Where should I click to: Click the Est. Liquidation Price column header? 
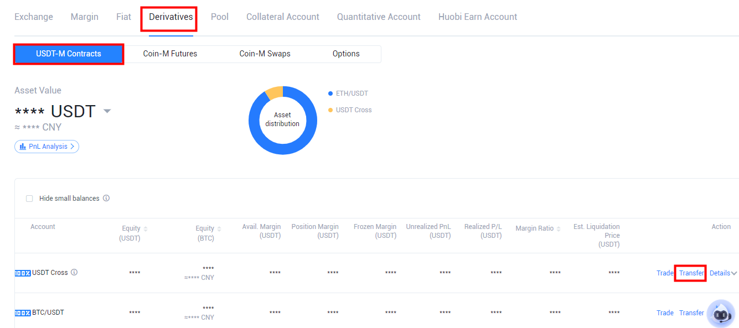tap(597, 236)
